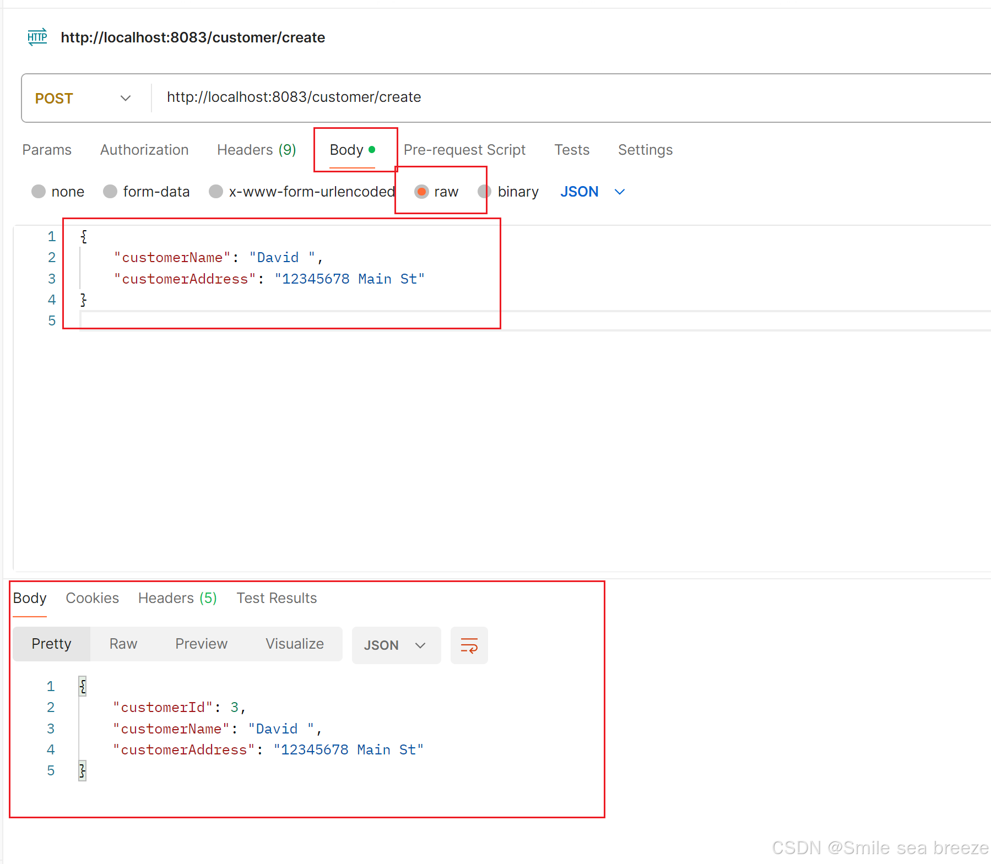Image resolution: width=991 pixels, height=864 pixels.
Task: Expand the blue JSON body type dropdown
Action: [593, 192]
